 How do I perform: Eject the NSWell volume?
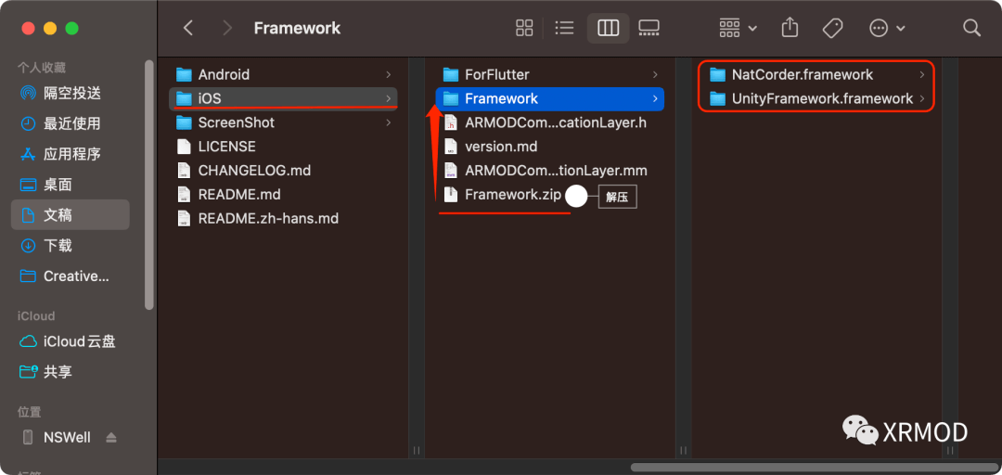(112, 438)
